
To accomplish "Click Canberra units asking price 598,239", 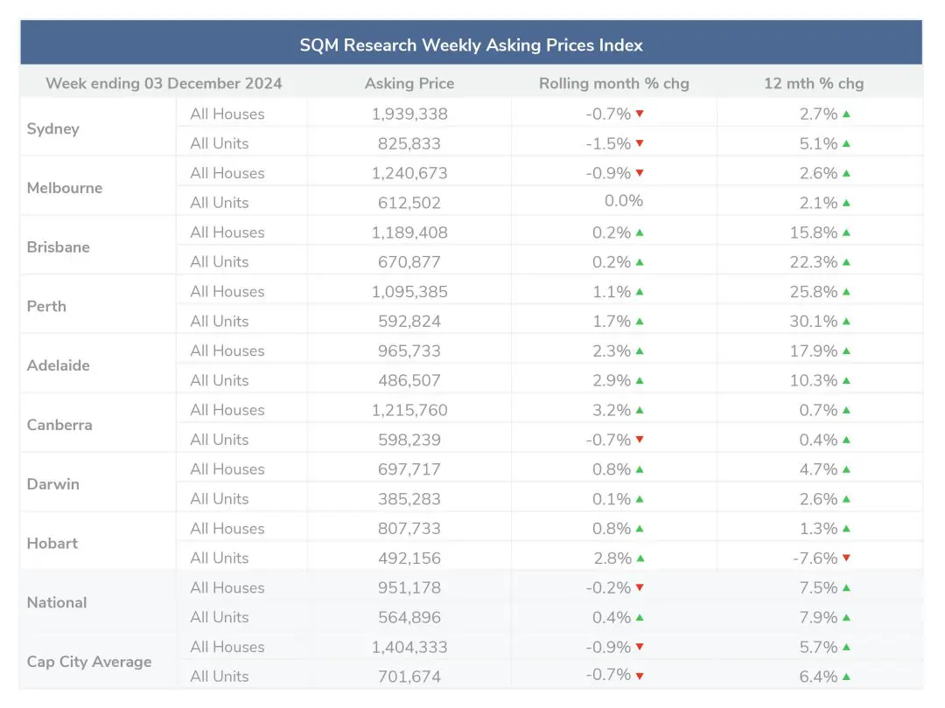I will [409, 440].
